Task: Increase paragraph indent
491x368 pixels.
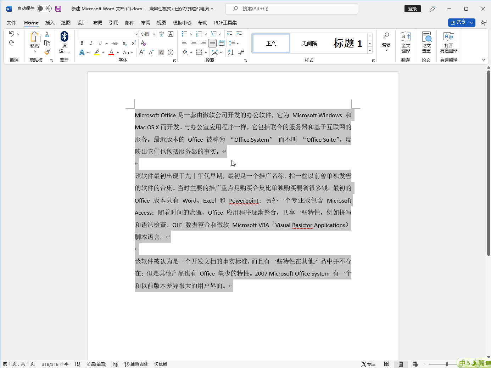Action: tap(239, 34)
